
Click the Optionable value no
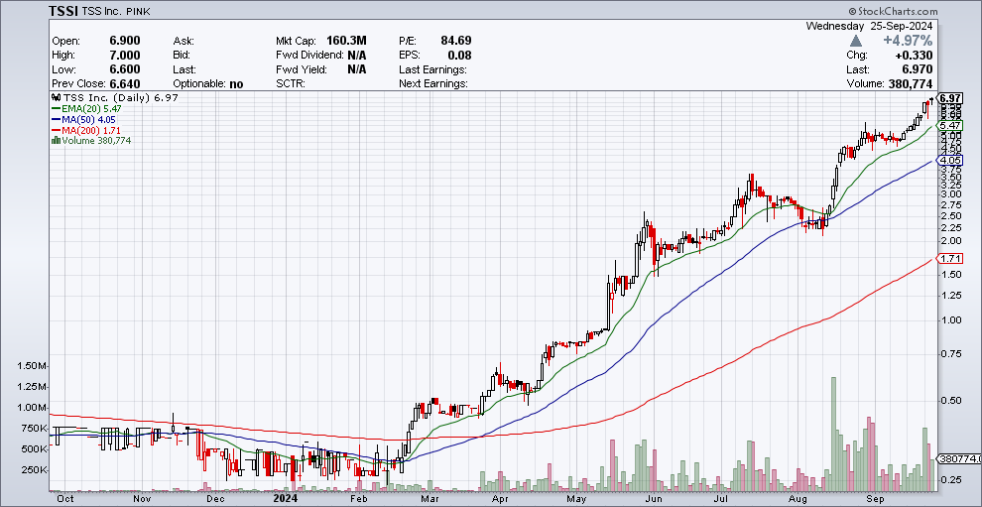click(x=236, y=84)
